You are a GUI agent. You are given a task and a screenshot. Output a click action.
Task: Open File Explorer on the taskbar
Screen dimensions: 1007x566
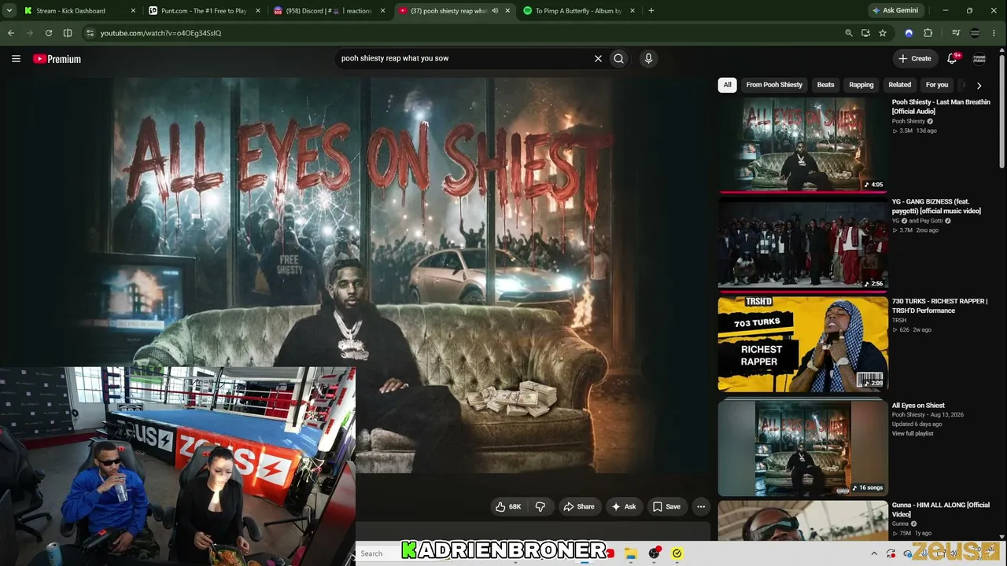click(631, 553)
